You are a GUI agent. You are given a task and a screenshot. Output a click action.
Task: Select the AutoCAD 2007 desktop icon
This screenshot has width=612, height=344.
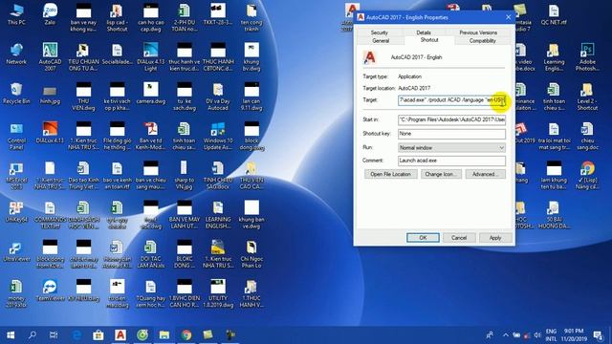coord(50,56)
